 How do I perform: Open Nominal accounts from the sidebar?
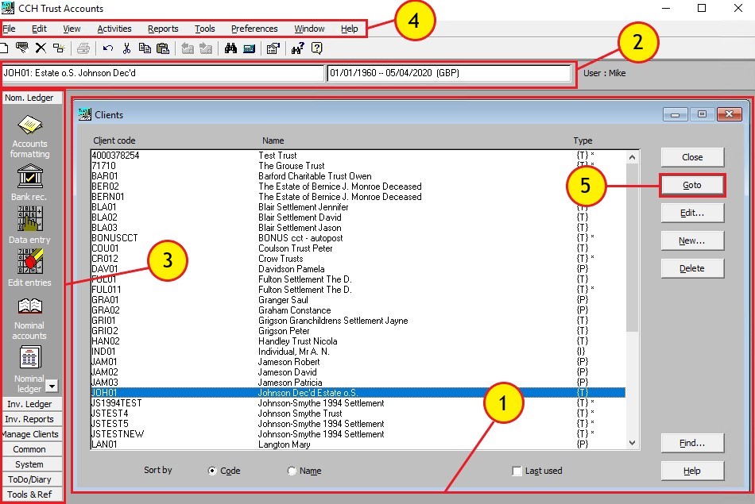coord(29,319)
